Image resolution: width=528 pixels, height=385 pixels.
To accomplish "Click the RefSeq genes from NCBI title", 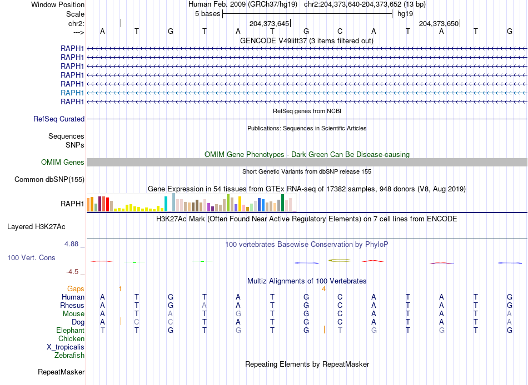I will (x=307, y=111).
